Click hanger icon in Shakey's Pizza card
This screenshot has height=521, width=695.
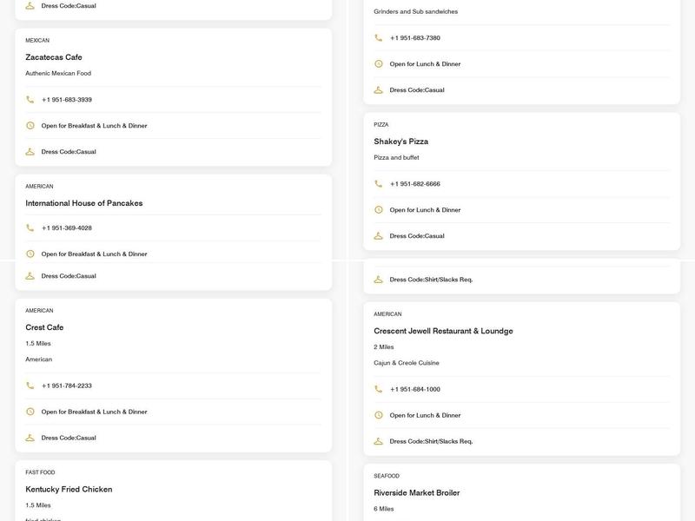pyautogui.click(x=378, y=236)
